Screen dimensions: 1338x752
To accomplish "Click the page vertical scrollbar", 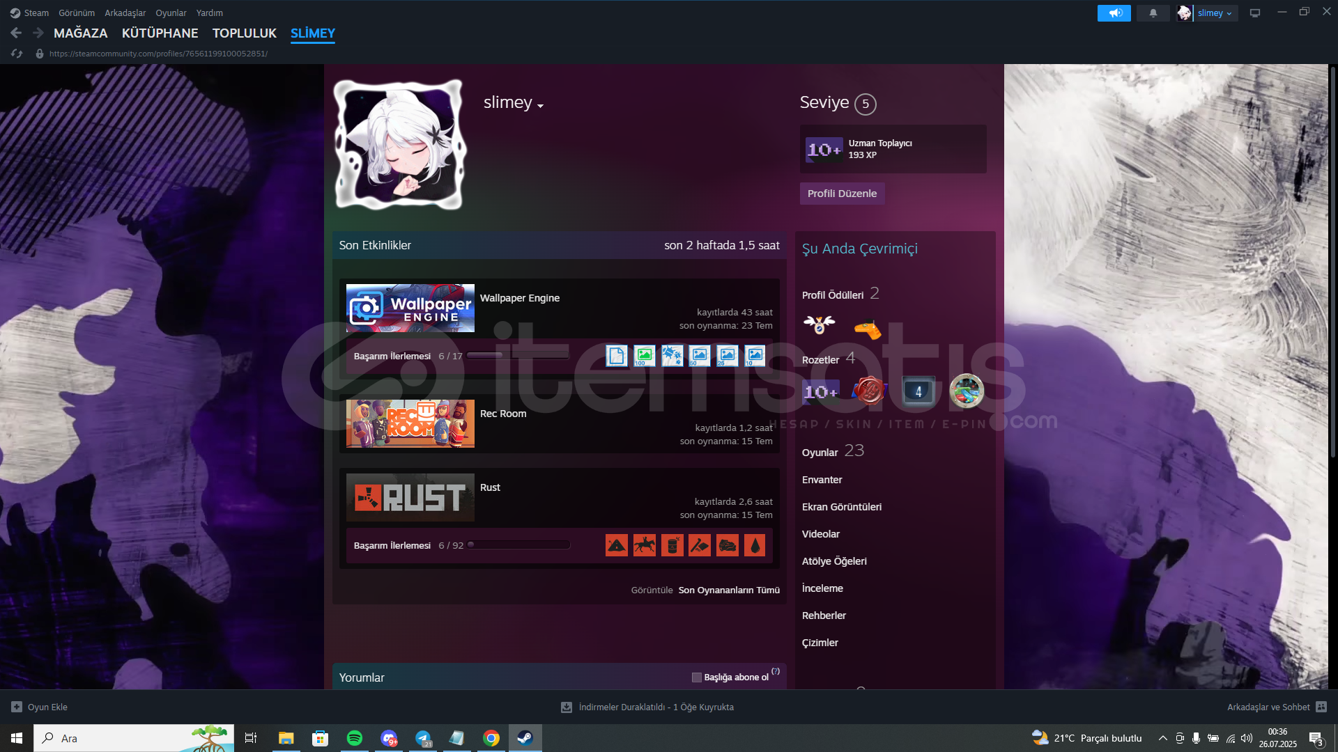I will (1332, 262).
